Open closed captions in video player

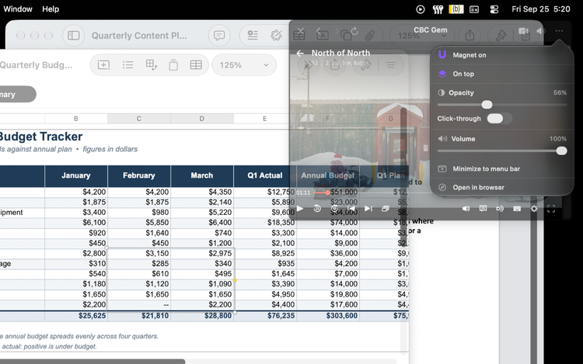(x=483, y=209)
